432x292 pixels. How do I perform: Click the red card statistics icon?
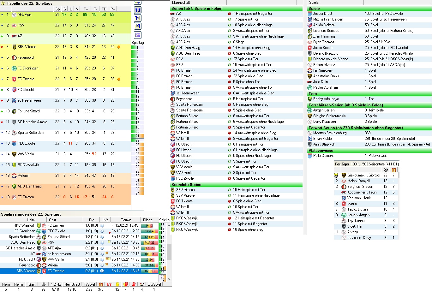(x=134, y=284)
